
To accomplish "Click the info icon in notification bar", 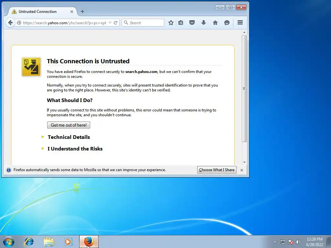I will [x=9, y=170].
